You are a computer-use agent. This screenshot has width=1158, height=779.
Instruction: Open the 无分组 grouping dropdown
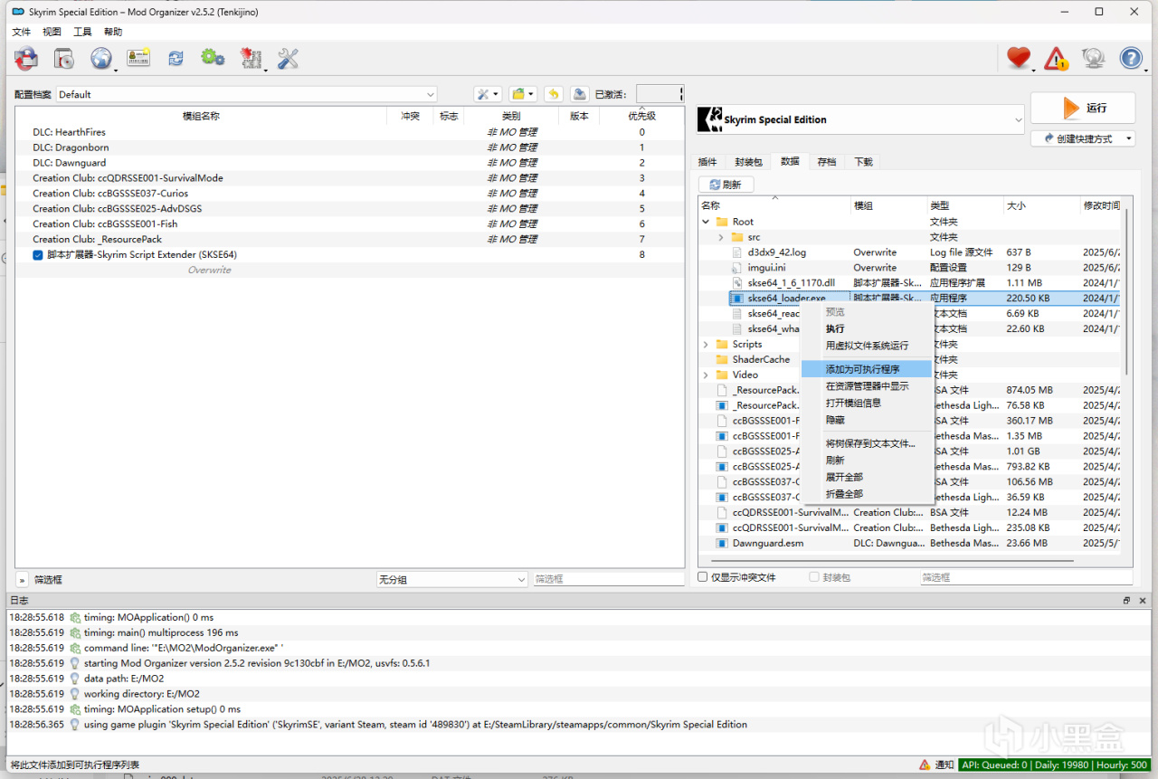coord(452,579)
